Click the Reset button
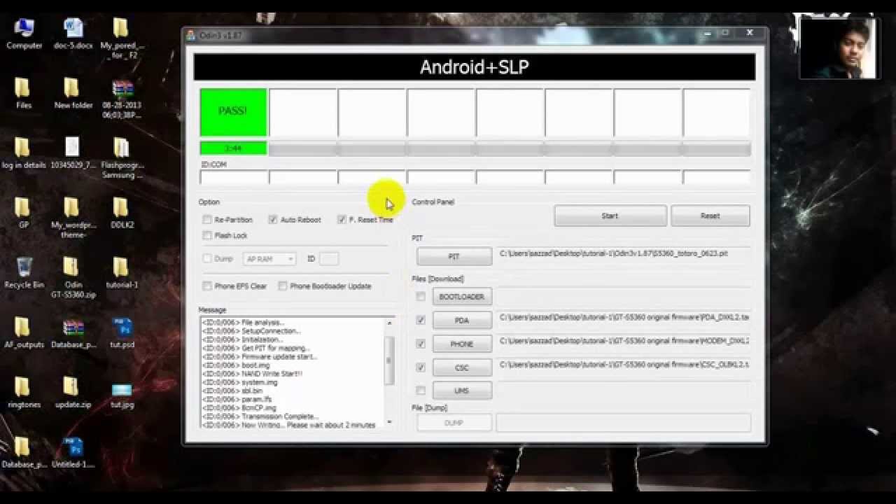Viewport: 896px width, 504px height. click(710, 216)
